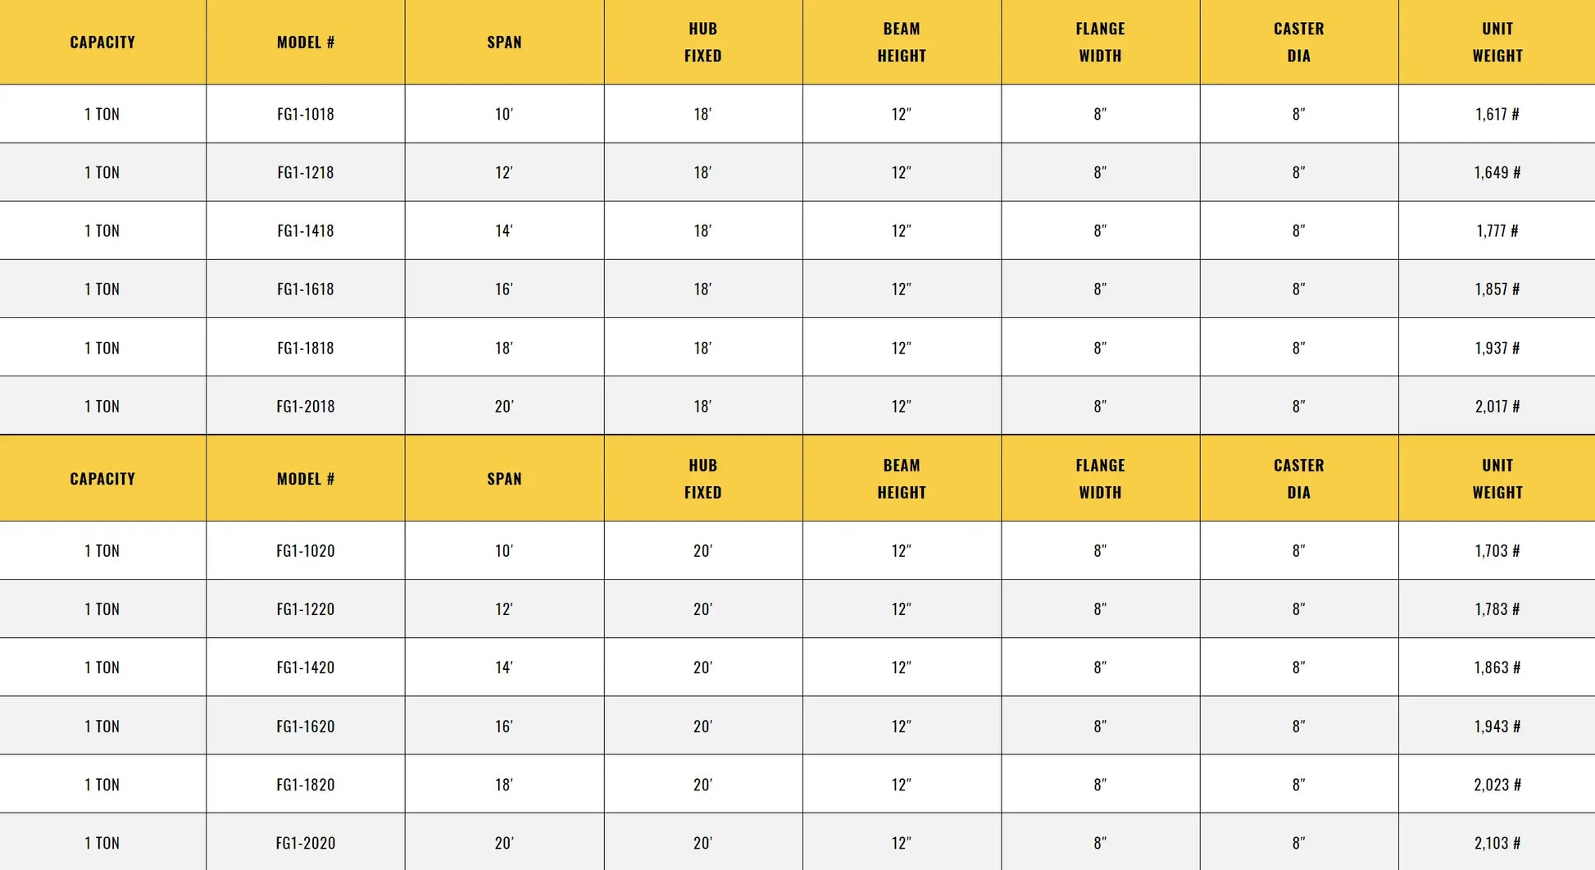Select the FG1-1620 model entry
Viewport: 1595px width, 870px height.
coord(305,727)
